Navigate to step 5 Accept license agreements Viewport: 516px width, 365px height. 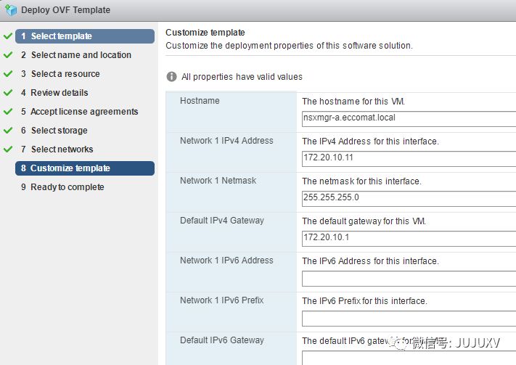[79, 112]
